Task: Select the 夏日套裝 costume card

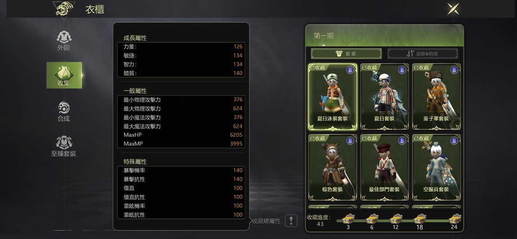Action: pos(384,97)
